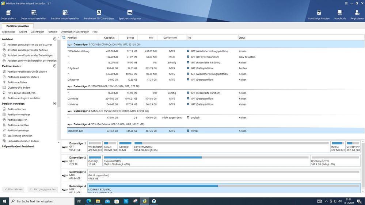Viewport: 365px width, 205px height.
Task: Refresh the partition list with the reload icon
Action: pos(64,38)
